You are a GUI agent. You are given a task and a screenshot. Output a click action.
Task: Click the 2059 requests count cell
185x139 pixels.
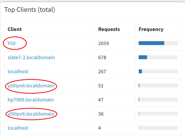[104, 43]
